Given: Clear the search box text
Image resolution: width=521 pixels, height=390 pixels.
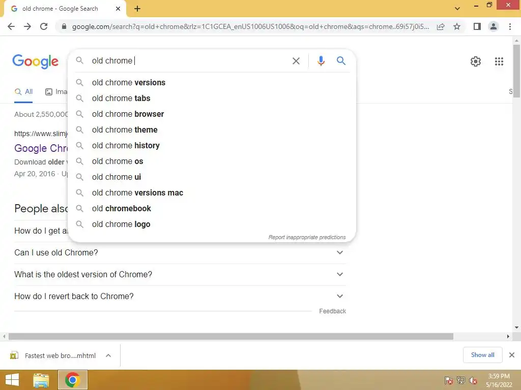Looking at the screenshot, I should click(x=296, y=61).
